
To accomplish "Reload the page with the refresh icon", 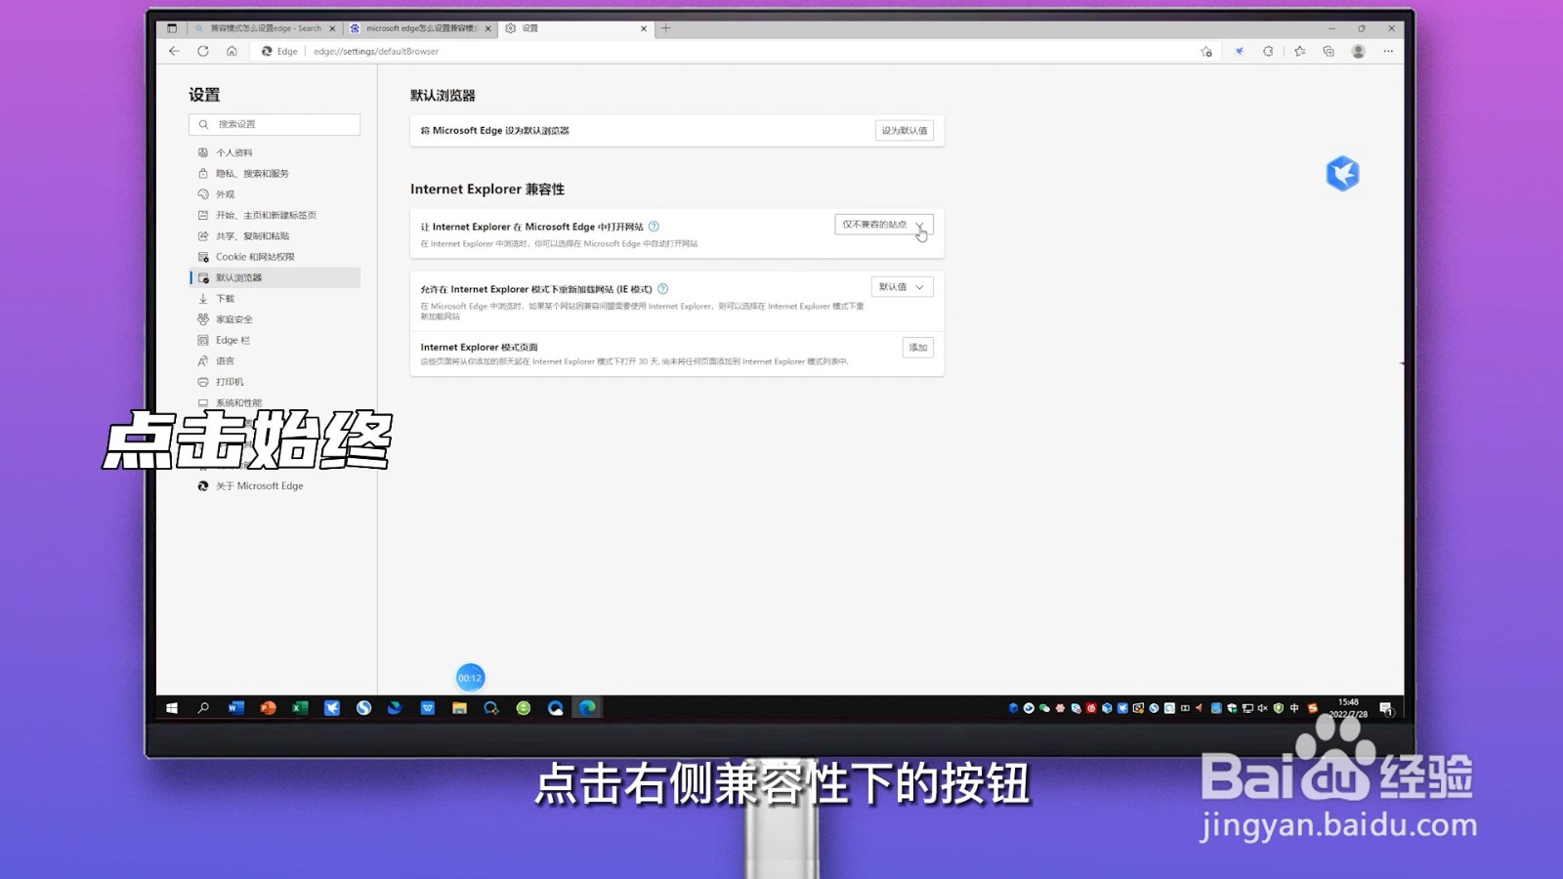I will [x=203, y=51].
